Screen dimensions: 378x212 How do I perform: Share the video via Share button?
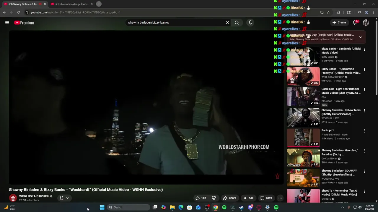229,198
